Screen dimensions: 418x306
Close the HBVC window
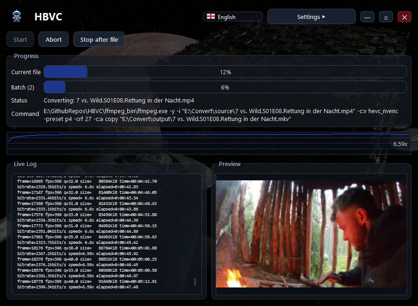[405, 17]
